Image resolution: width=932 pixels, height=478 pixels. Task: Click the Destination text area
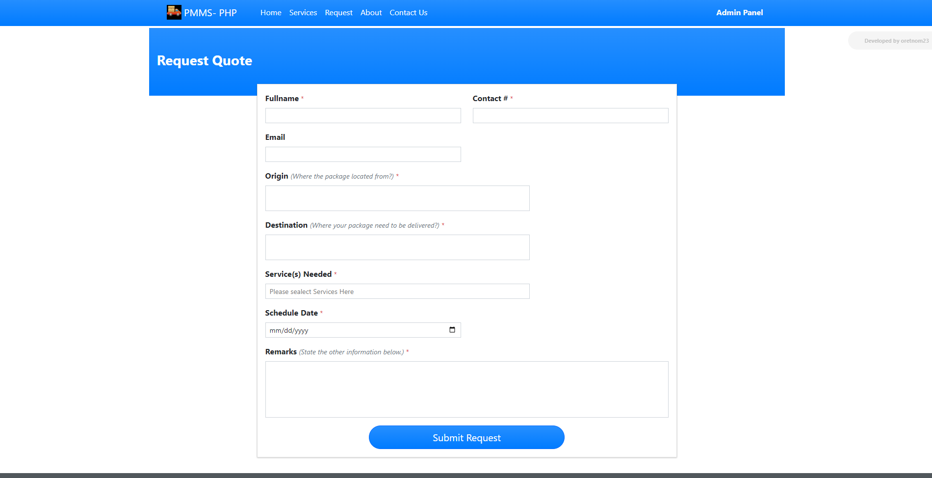(x=397, y=247)
